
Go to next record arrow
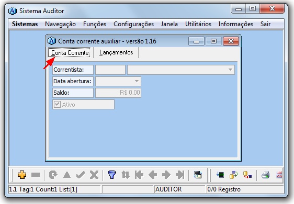point(166,175)
